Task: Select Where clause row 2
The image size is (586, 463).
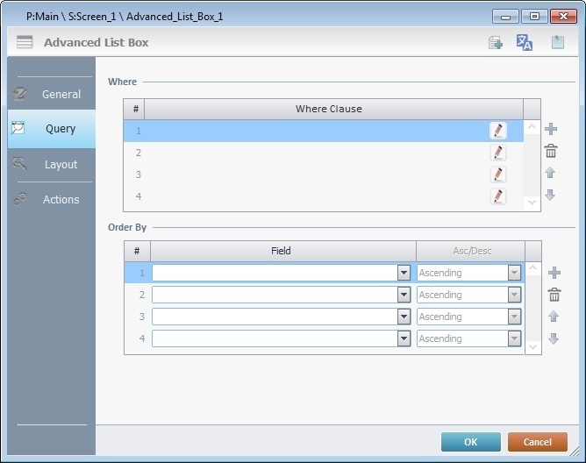Action: pyautogui.click(x=316, y=153)
